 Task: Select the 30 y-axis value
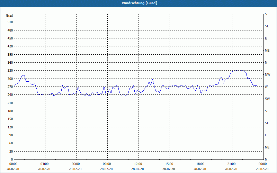11,151
